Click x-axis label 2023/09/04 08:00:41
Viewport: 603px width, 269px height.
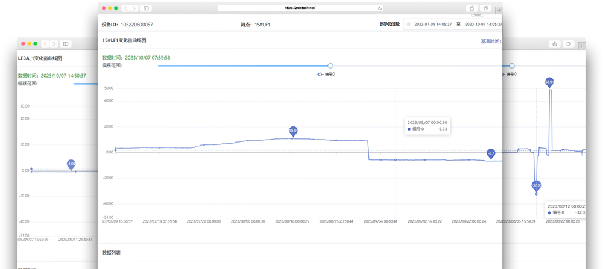point(381,221)
